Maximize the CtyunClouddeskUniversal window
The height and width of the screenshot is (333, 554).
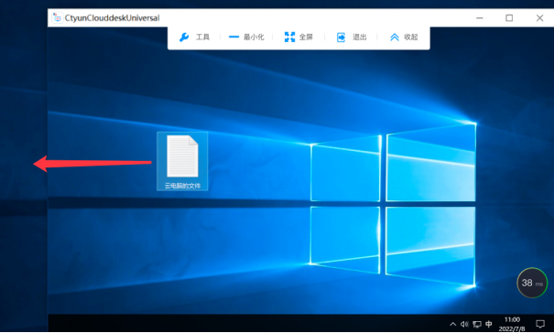(x=509, y=18)
